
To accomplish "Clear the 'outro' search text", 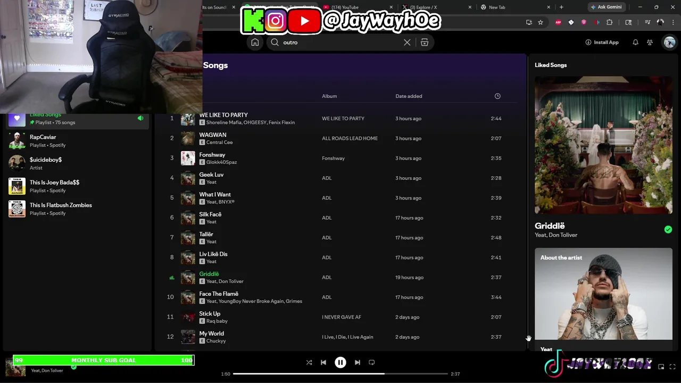I will [x=407, y=43].
